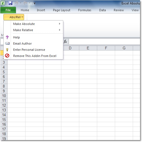Switch to the Review tab
Screen dimensions: 142x142
pos(119,10)
